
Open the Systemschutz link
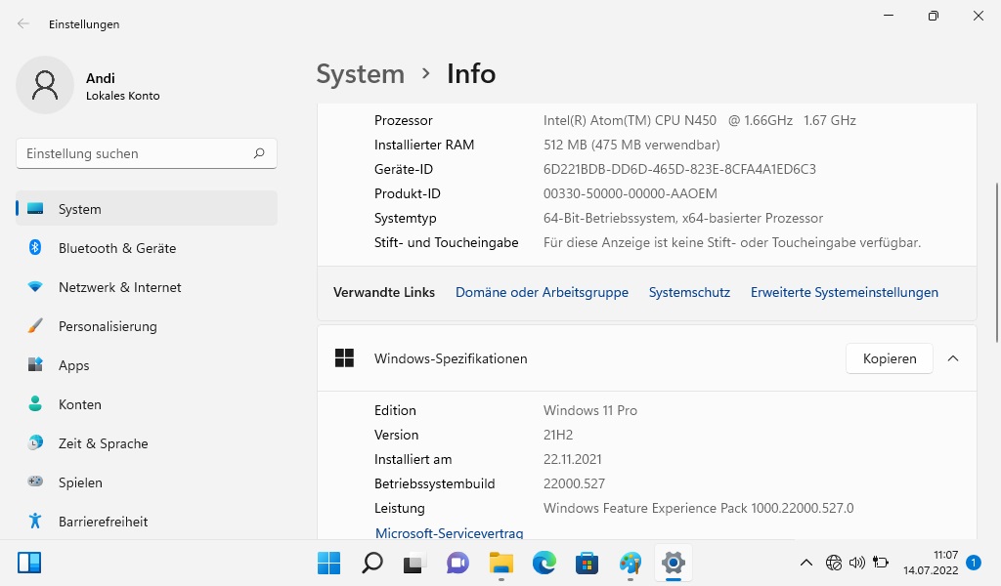(x=689, y=292)
